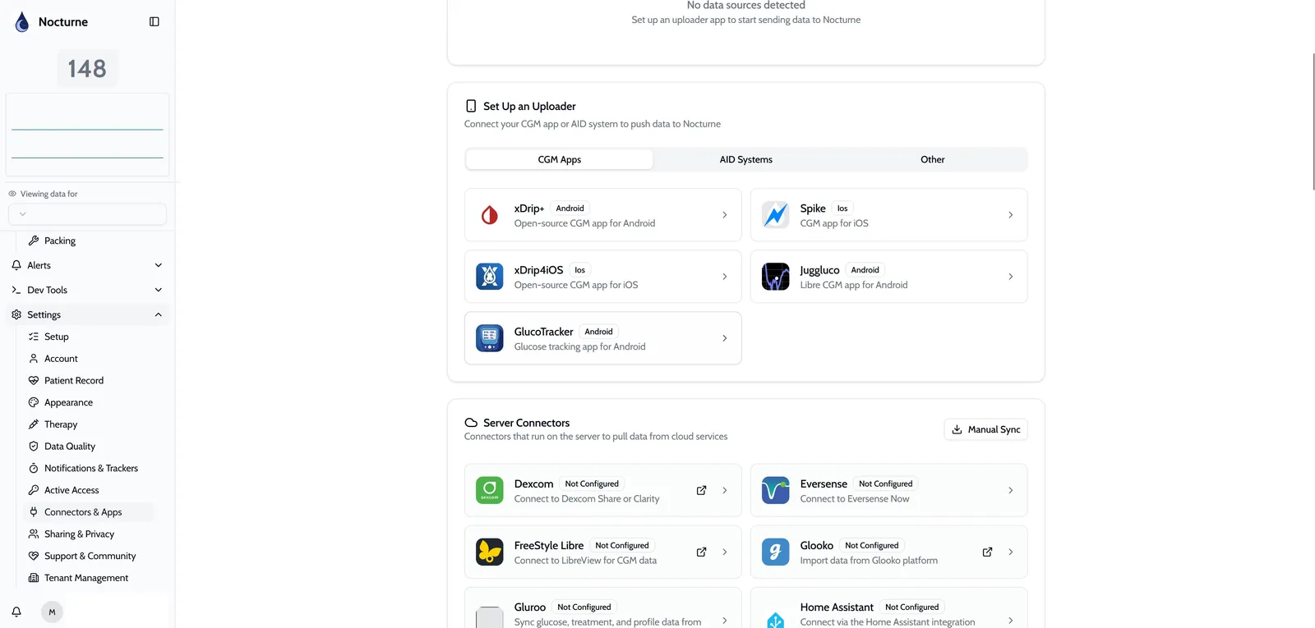Click the Tenant Management building icon
This screenshot has height=628, width=1315.
click(x=34, y=578)
